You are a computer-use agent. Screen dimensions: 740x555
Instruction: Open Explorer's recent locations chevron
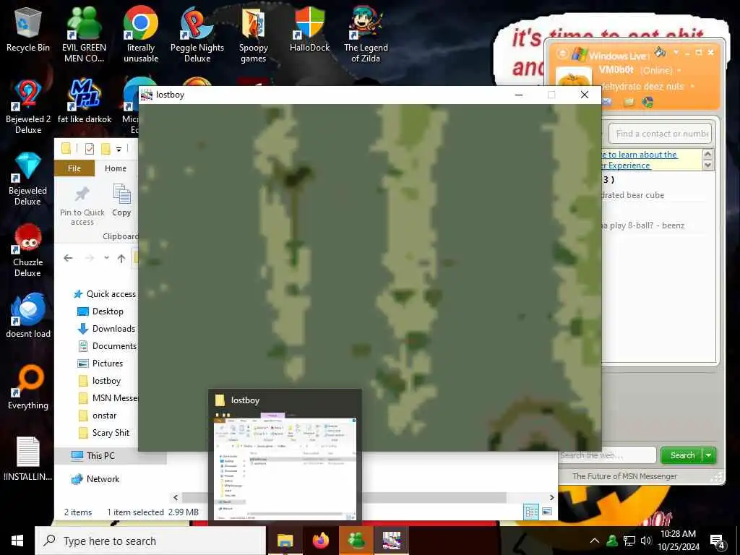pos(106,258)
